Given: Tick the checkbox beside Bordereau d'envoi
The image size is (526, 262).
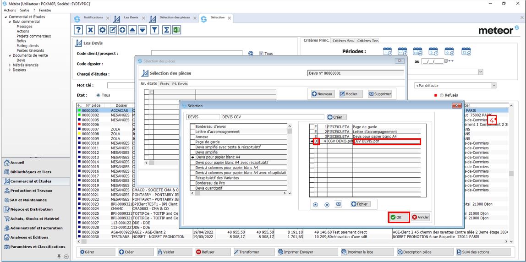Looking at the screenshot, I should (x=192, y=127).
